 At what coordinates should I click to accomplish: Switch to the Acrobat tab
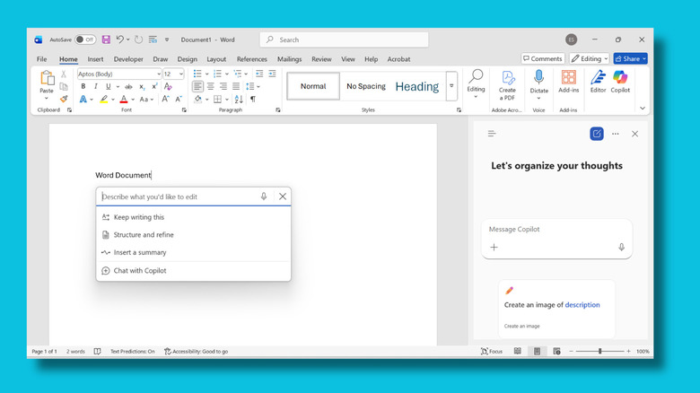tap(398, 59)
